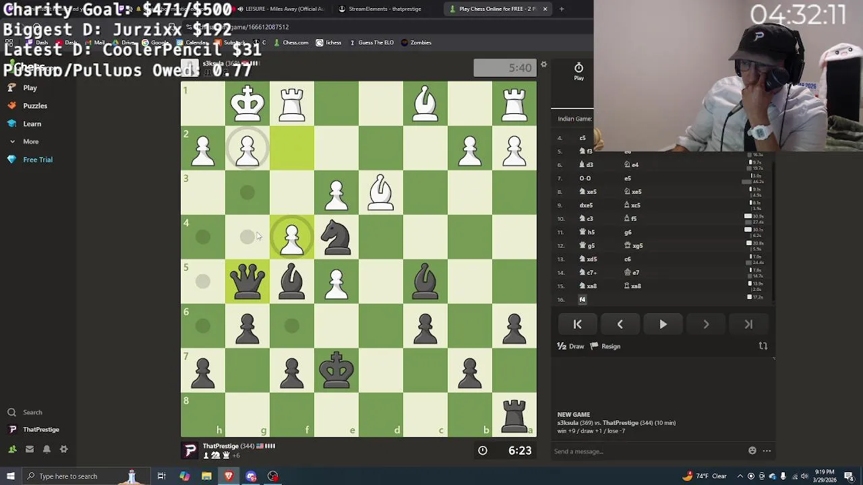
Task: Click the Free Trial diamond link
Action: [x=30, y=160]
